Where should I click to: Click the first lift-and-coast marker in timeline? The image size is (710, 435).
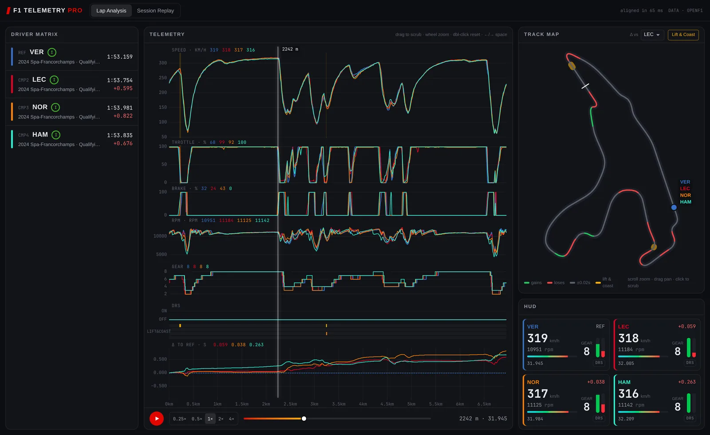(x=180, y=326)
